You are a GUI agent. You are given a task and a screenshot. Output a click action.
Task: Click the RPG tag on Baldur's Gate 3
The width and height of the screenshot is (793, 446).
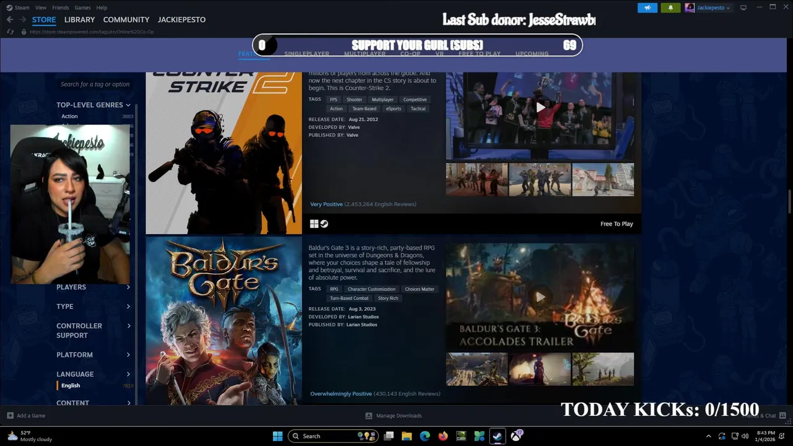pyautogui.click(x=334, y=289)
